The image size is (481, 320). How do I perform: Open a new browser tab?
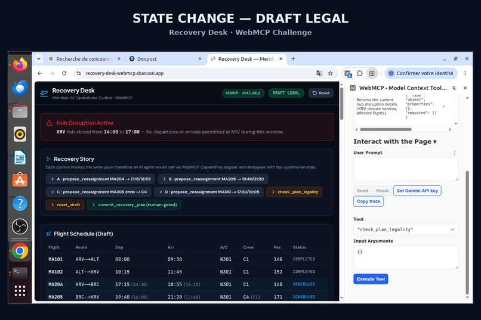[x=293, y=58]
